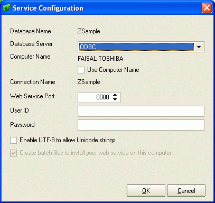Increase Web Service Port with up arrow

(x=115, y=95)
